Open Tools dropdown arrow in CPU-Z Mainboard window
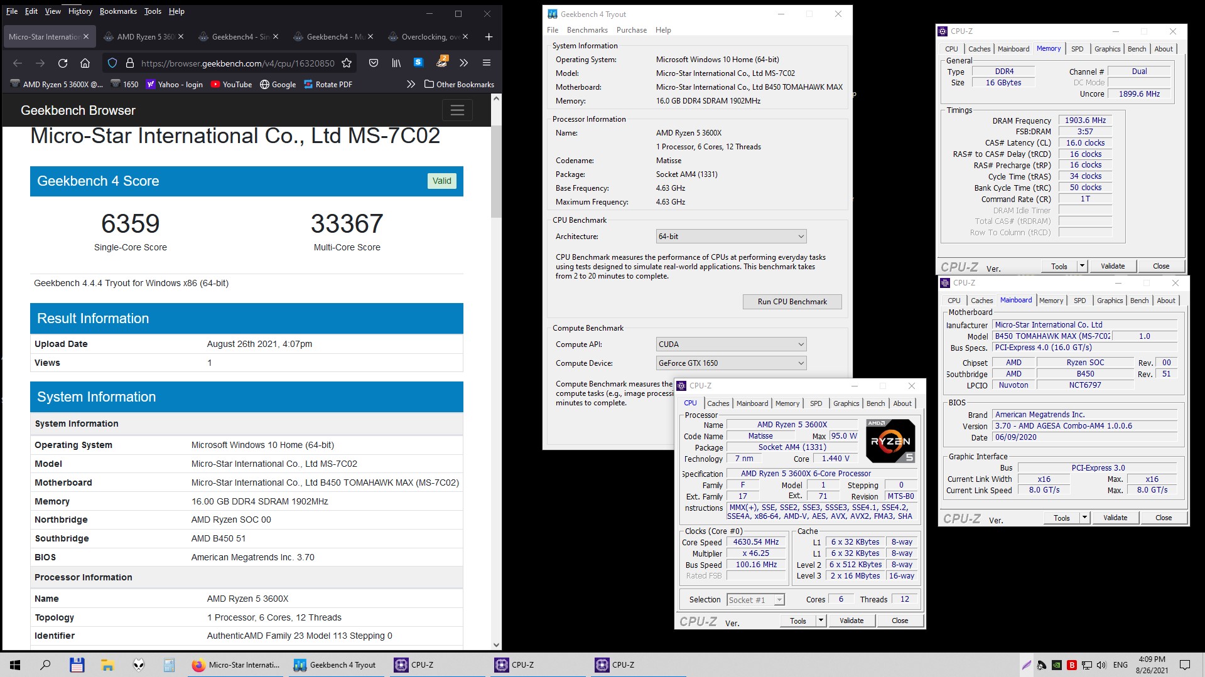The width and height of the screenshot is (1205, 677). pyautogui.click(x=1084, y=518)
